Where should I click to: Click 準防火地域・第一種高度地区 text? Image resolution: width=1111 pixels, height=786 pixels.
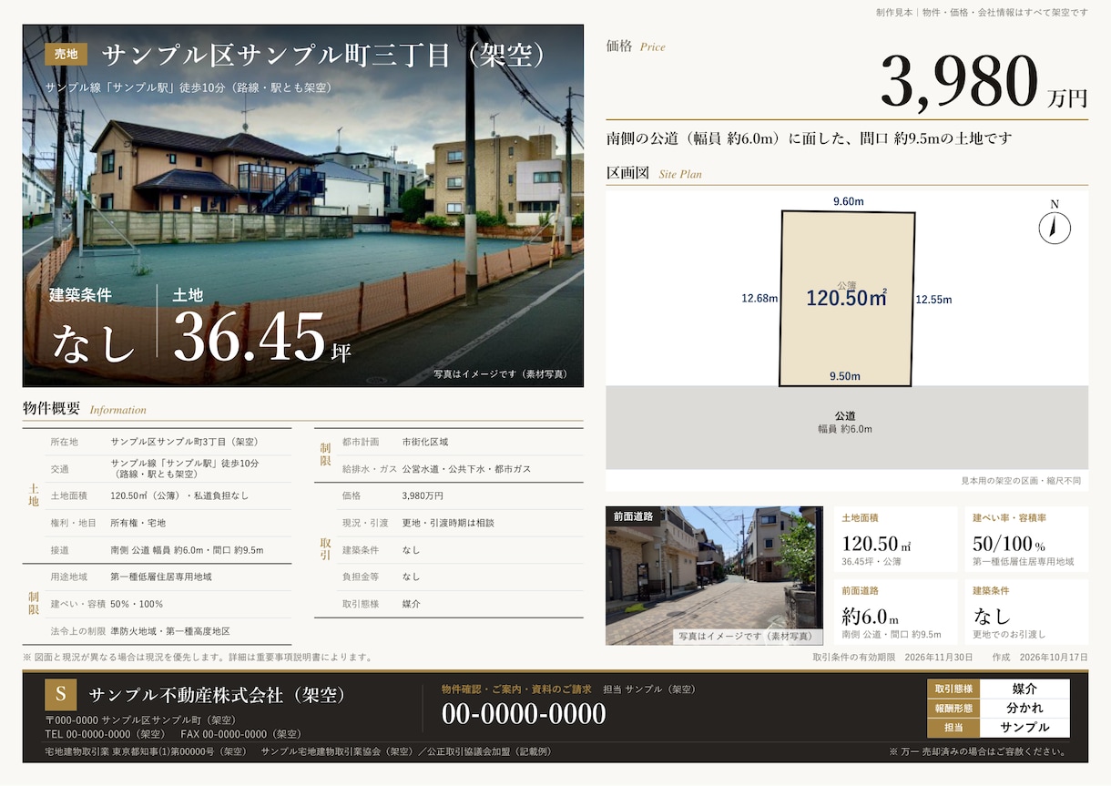(x=170, y=631)
